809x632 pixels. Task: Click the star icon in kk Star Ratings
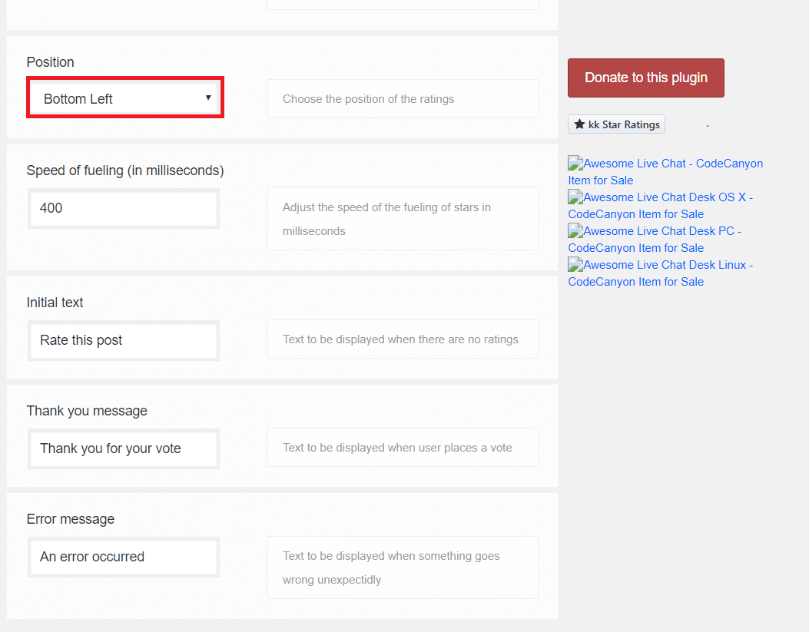(579, 124)
